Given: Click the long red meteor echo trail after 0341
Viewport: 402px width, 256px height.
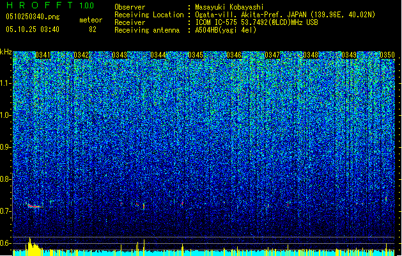Looking at the screenshot, I should click(x=35, y=205).
